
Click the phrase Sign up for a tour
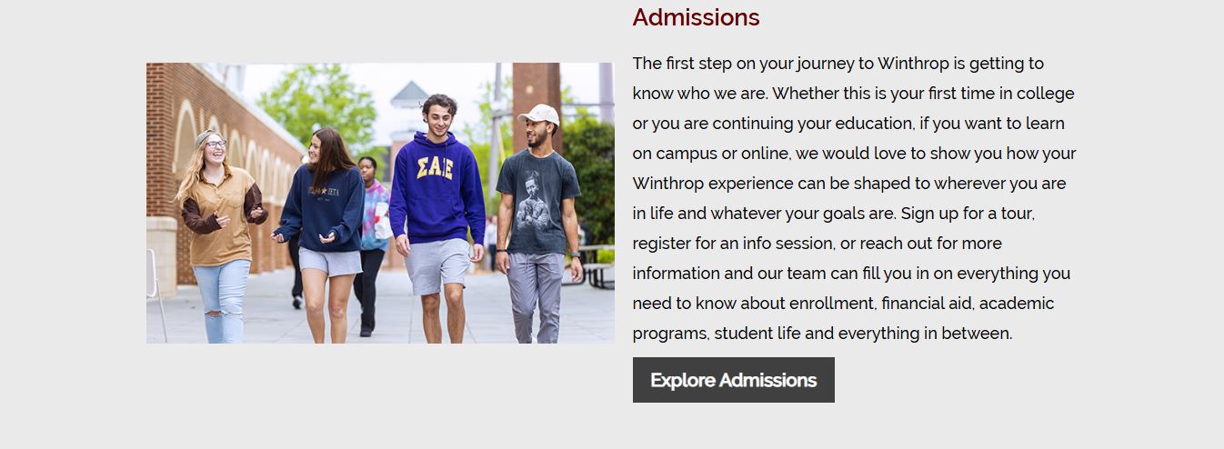click(968, 214)
